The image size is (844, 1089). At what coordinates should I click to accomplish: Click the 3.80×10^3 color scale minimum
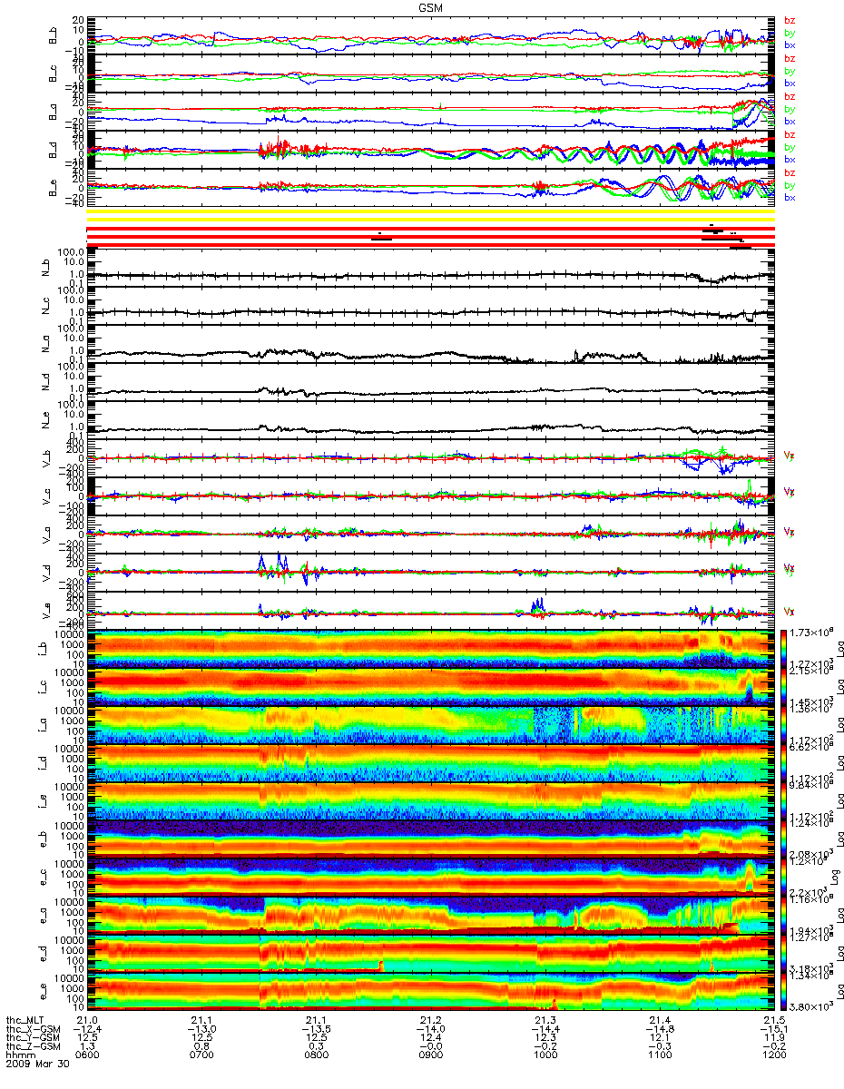pos(812,1006)
